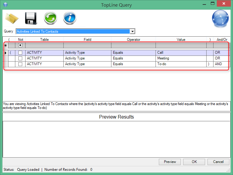Click Activity Type field in Meeting row
The height and width of the screenshot is (175, 233).
pyautogui.click(x=87, y=58)
